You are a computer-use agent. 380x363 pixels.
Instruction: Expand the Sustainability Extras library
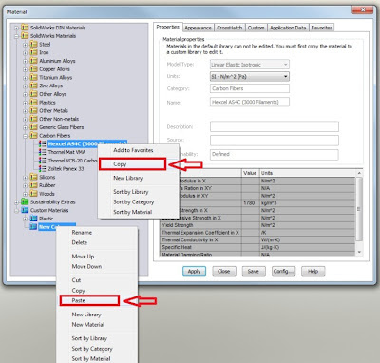coord(16,202)
